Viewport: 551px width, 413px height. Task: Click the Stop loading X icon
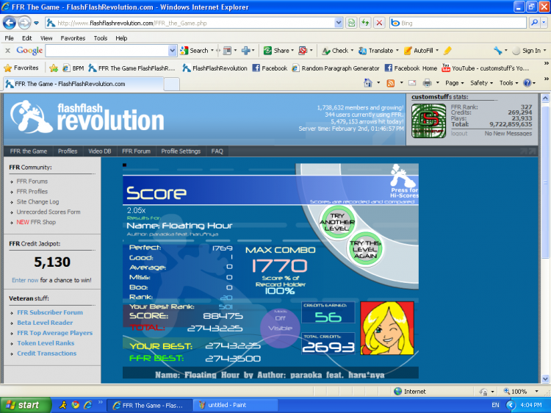379,23
